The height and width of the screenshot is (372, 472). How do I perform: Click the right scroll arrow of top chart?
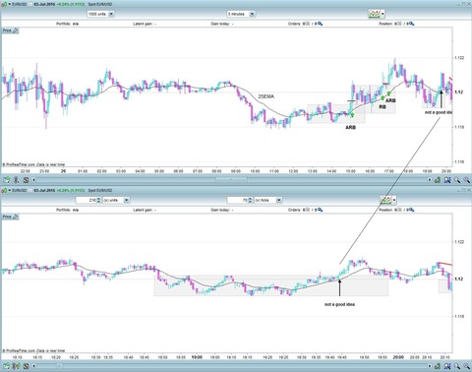430,180
